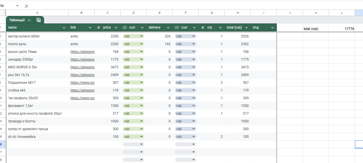The width and height of the screenshot is (363, 163).
Task: Click the fx formula icon
Action: coord(26,6)
